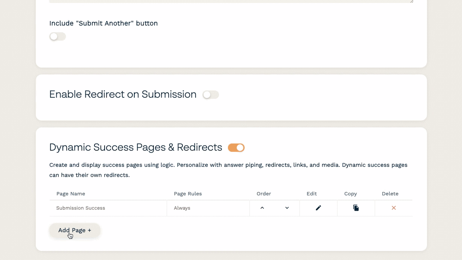Click the Copy icon for Submission Success
The width and height of the screenshot is (462, 260).
356,208
